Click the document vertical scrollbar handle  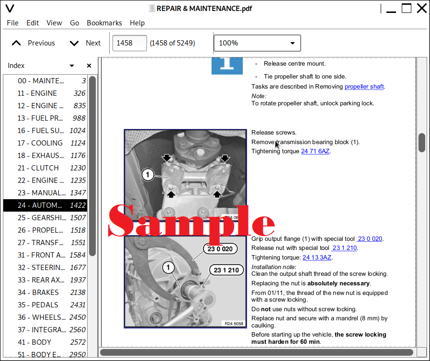(x=422, y=143)
